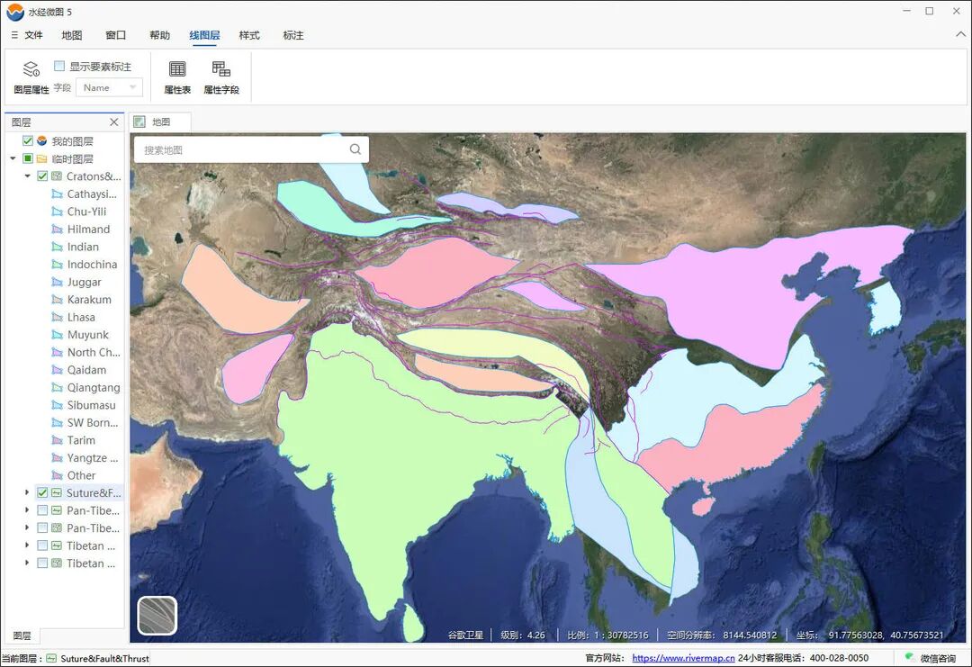This screenshot has height=667, width=972.
Task: Select the Hilmand layer icon
Action: coord(57,230)
